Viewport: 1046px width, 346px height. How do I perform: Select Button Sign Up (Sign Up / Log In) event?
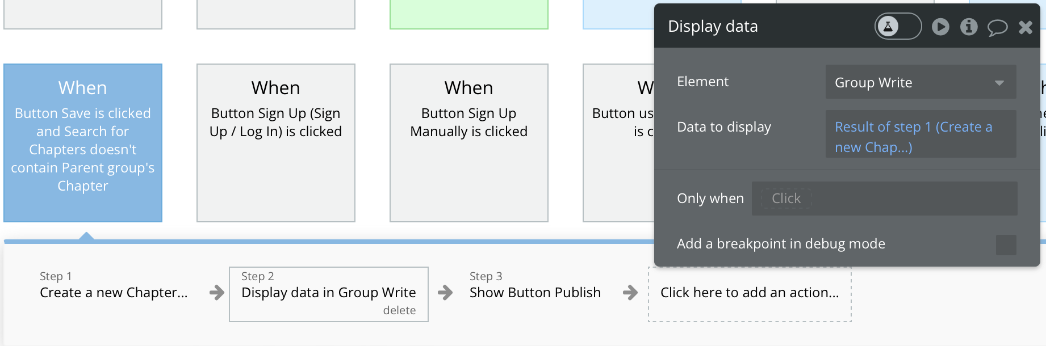pyautogui.click(x=276, y=142)
